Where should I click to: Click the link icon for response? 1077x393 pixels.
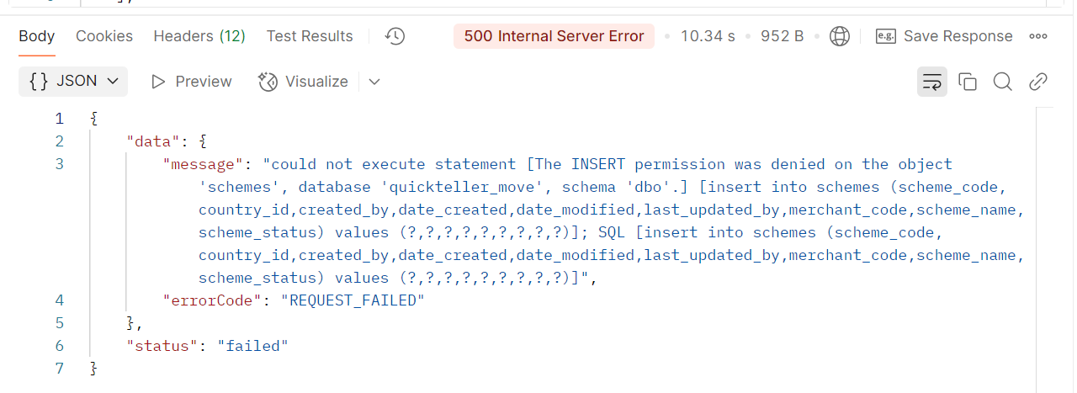[x=1038, y=82]
